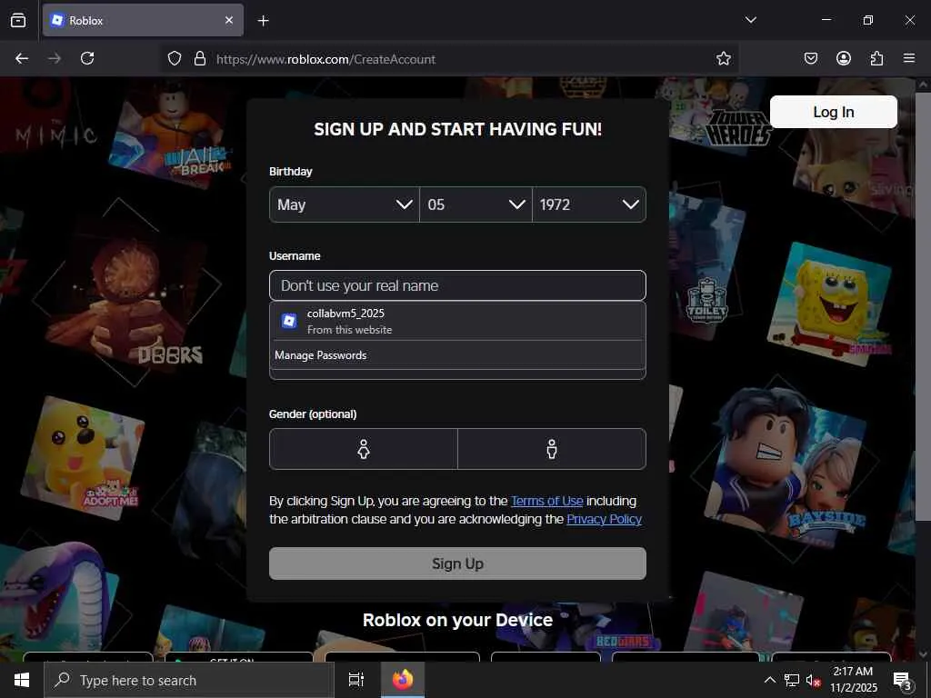Select the male gender option
This screenshot has width=931, height=698.
point(552,449)
